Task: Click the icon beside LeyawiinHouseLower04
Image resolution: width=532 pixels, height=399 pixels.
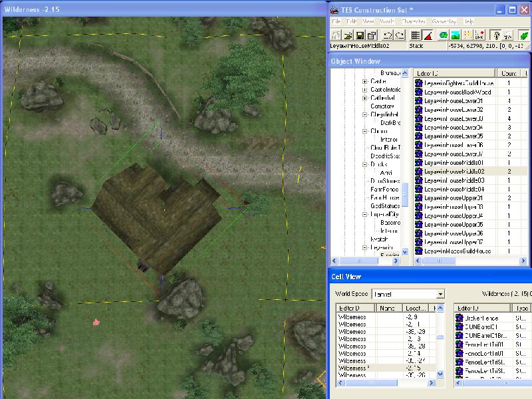Action: pyautogui.click(x=419, y=127)
